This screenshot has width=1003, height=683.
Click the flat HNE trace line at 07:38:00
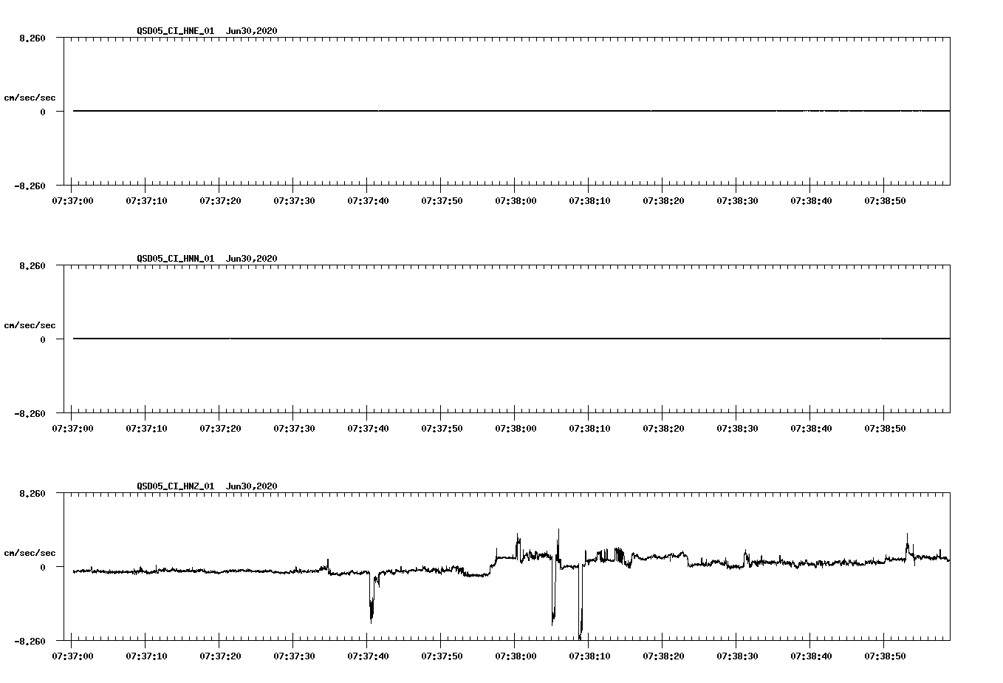click(516, 111)
